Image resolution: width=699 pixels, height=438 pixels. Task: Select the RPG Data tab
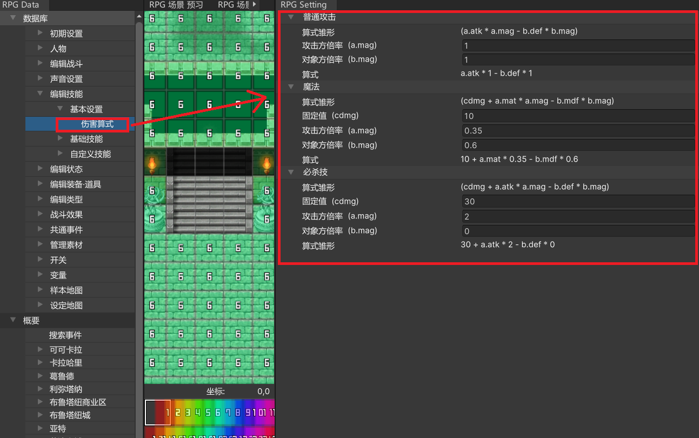click(x=21, y=5)
